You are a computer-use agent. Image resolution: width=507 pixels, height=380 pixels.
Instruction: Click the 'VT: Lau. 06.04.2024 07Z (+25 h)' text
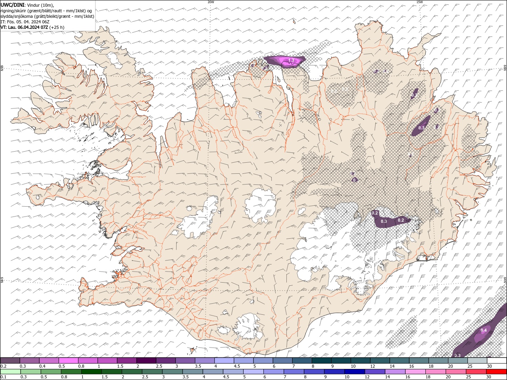32,27
